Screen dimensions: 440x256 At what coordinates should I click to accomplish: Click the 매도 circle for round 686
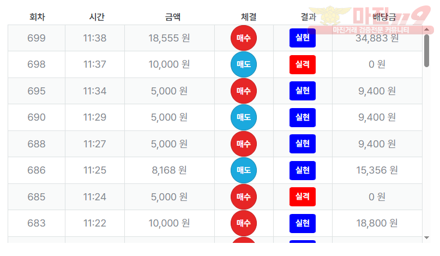tap(244, 170)
